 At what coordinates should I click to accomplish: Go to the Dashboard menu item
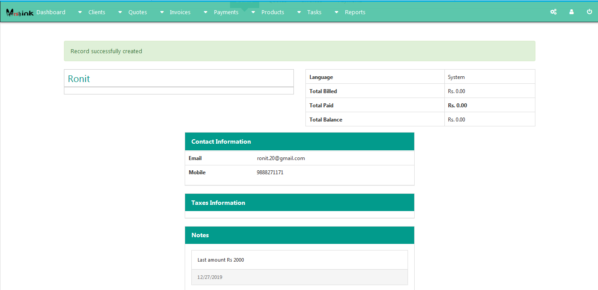[51, 12]
